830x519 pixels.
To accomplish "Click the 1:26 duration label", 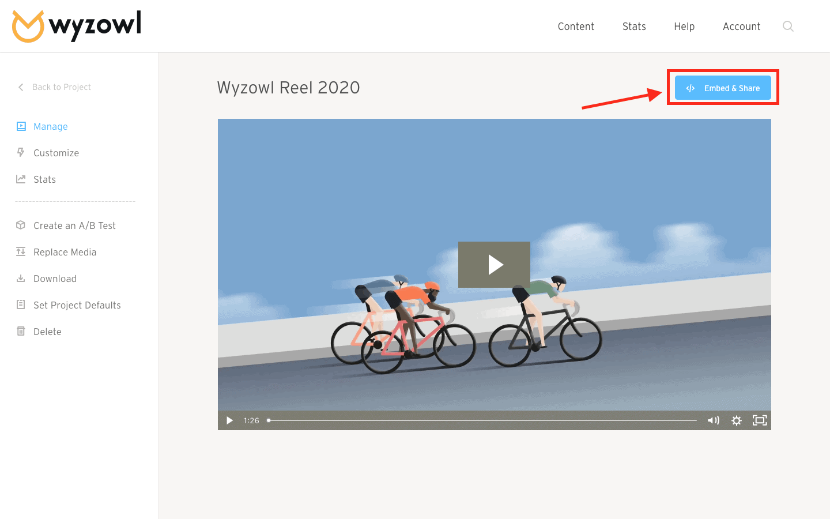I will [x=251, y=420].
